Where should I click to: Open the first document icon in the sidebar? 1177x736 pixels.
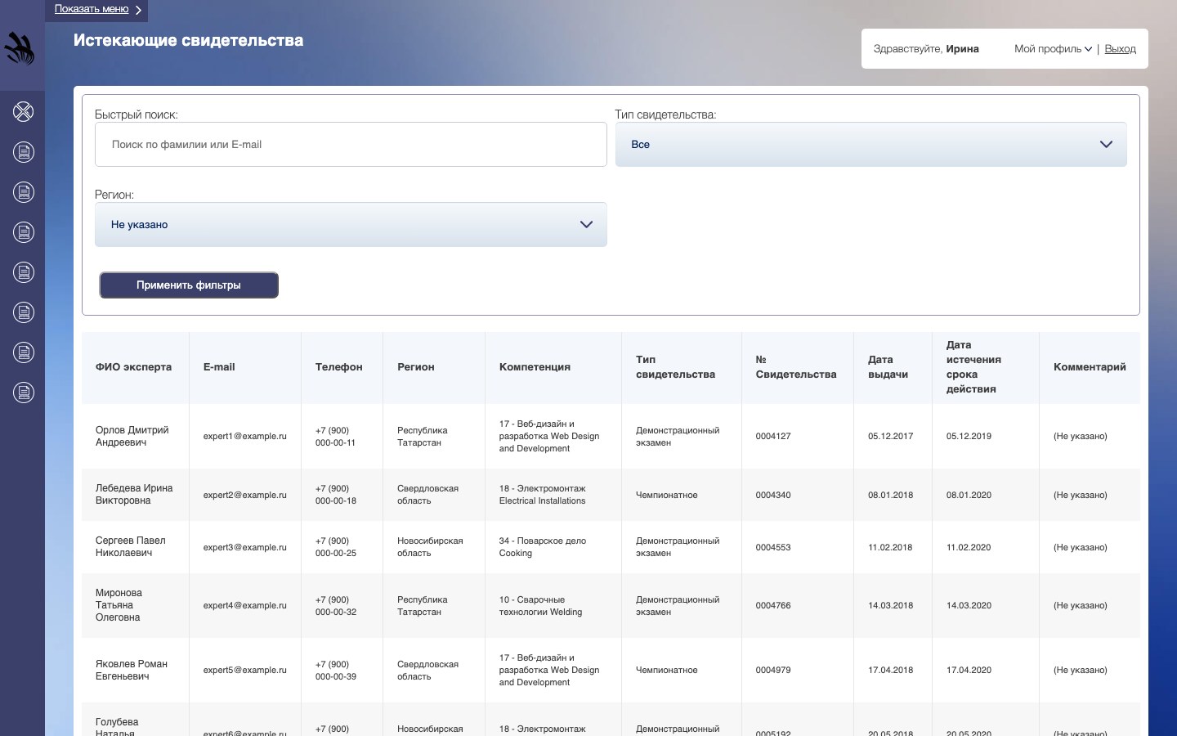click(x=23, y=151)
